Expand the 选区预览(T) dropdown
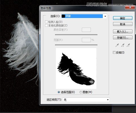The width and height of the screenshot is (136, 113). coord(86,100)
